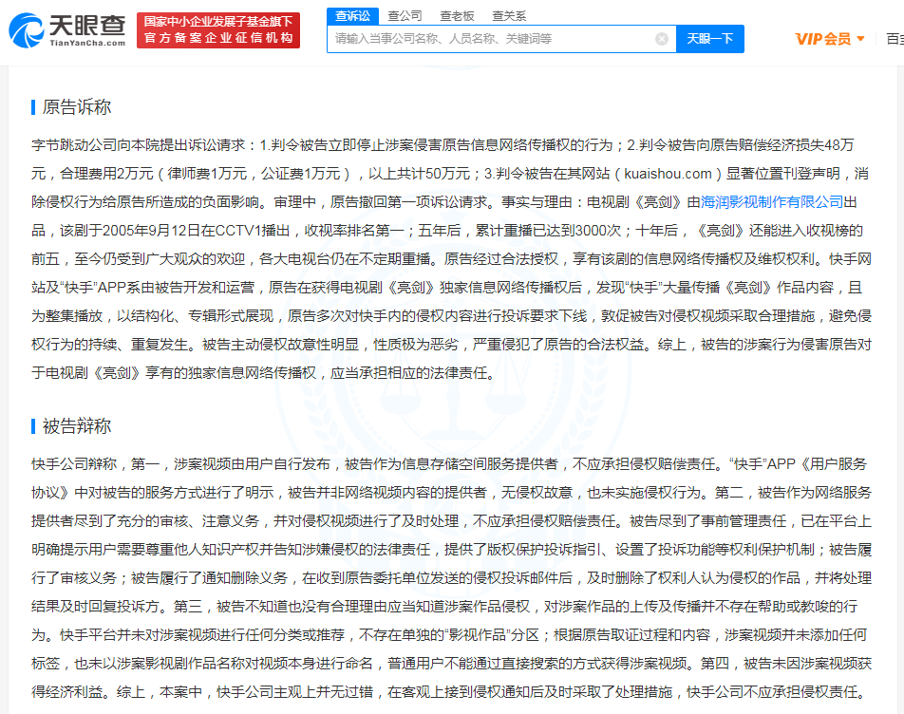Click the 天眼一下 search button

tap(708, 39)
